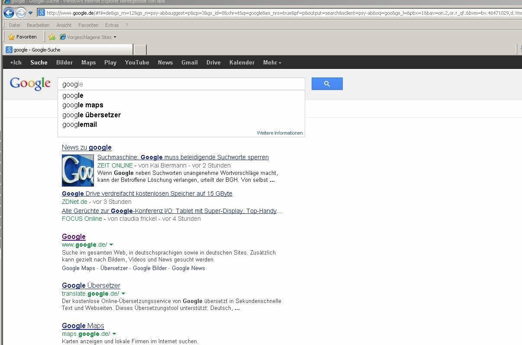522x345 pixels.
Task: Click the Google news thumbnail image
Action: click(x=78, y=171)
